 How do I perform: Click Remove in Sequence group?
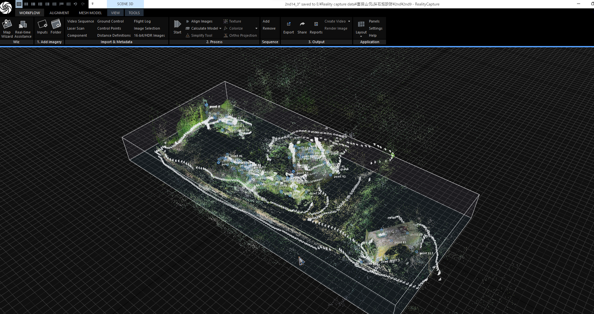[269, 28]
